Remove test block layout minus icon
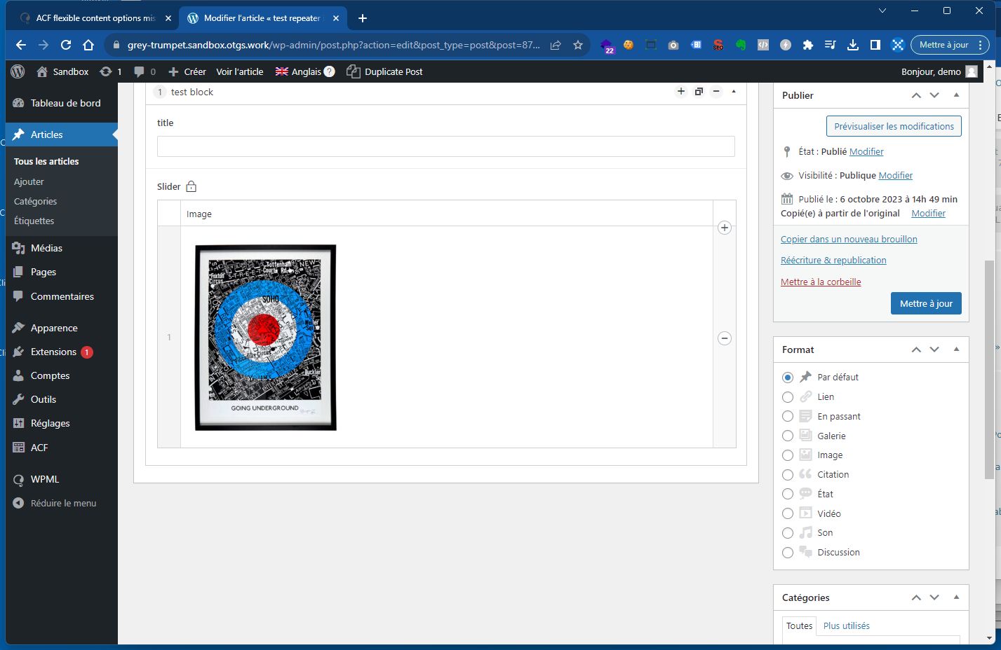Viewport: 1001px width, 650px height. 716,92
